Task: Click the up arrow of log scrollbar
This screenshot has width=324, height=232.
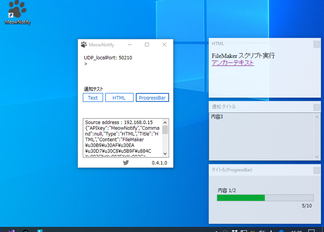Action: pyautogui.click(x=165, y=122)
